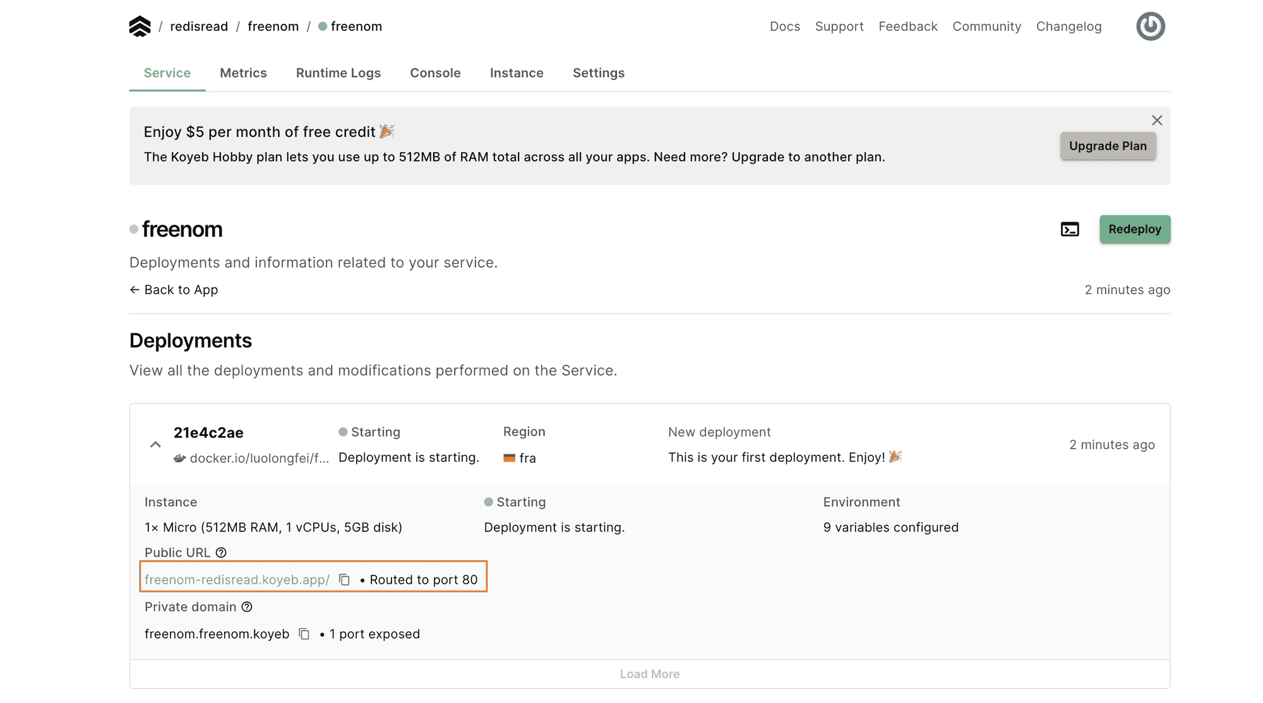Close the free credit banner
Screen dimensions: 1263x703
1157,120
